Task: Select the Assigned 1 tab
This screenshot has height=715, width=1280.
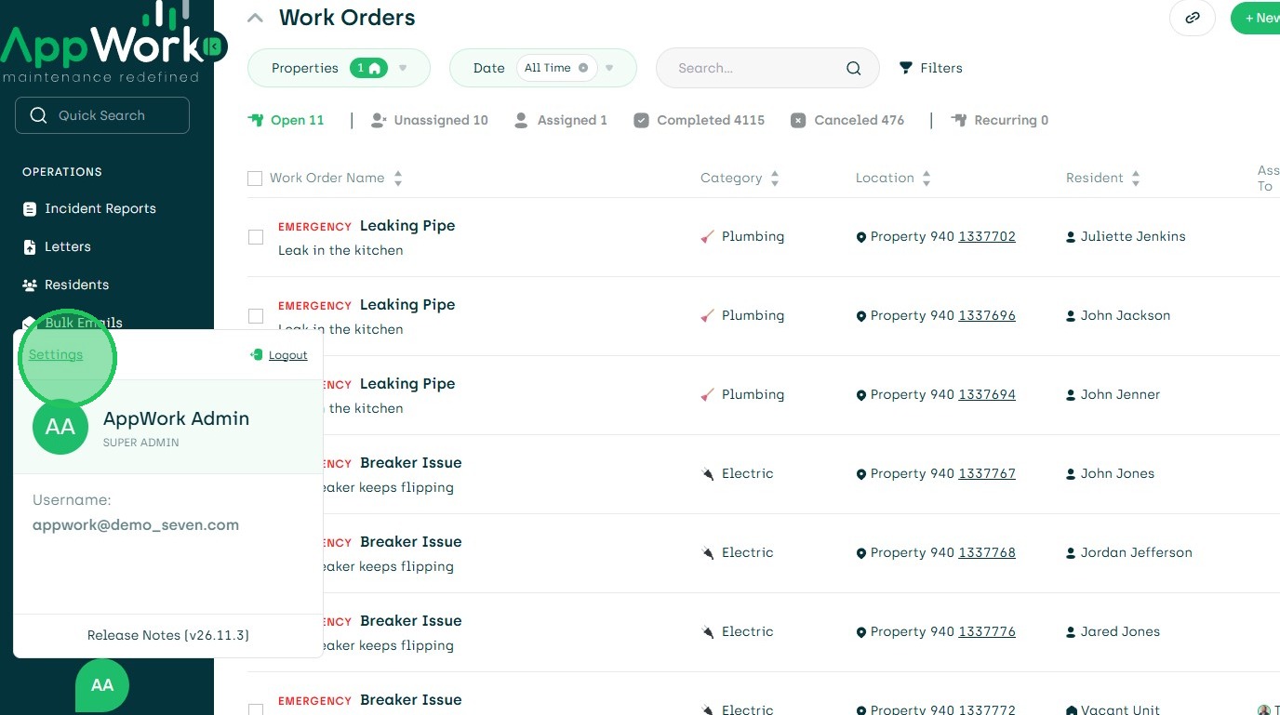Action: (x=561, y=120)
